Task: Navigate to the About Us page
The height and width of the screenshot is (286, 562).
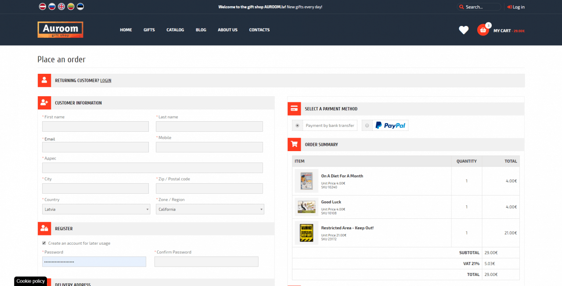Action: (227, 30)
